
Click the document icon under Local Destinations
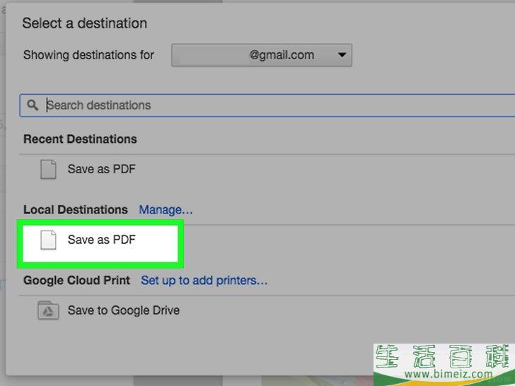(48, 240)
